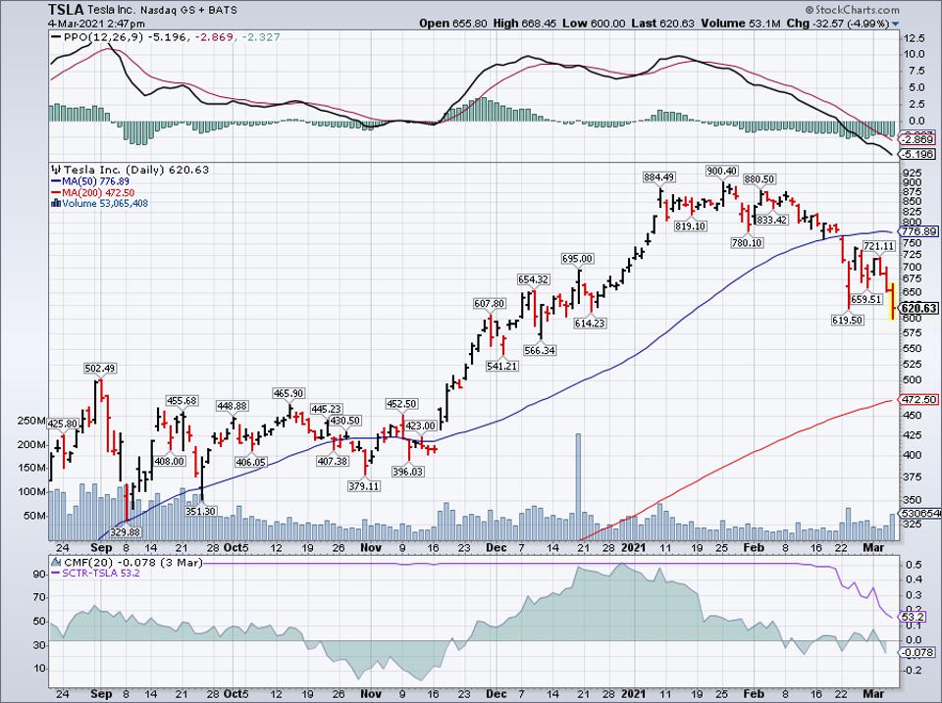
Task: Click the 53.2 SCTR value tag
Action: click(915, 617)
